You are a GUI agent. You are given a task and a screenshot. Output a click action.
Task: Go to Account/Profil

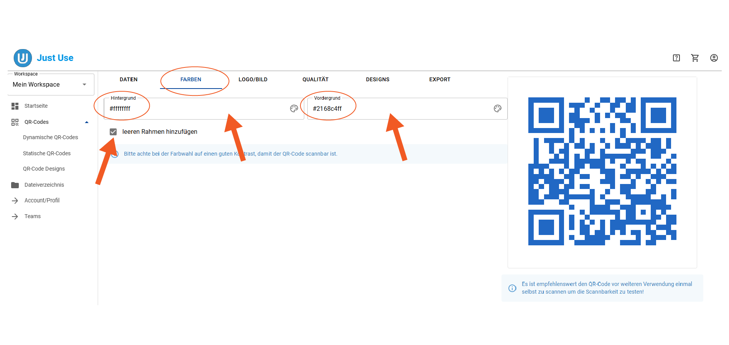click(x=42, y=200)
